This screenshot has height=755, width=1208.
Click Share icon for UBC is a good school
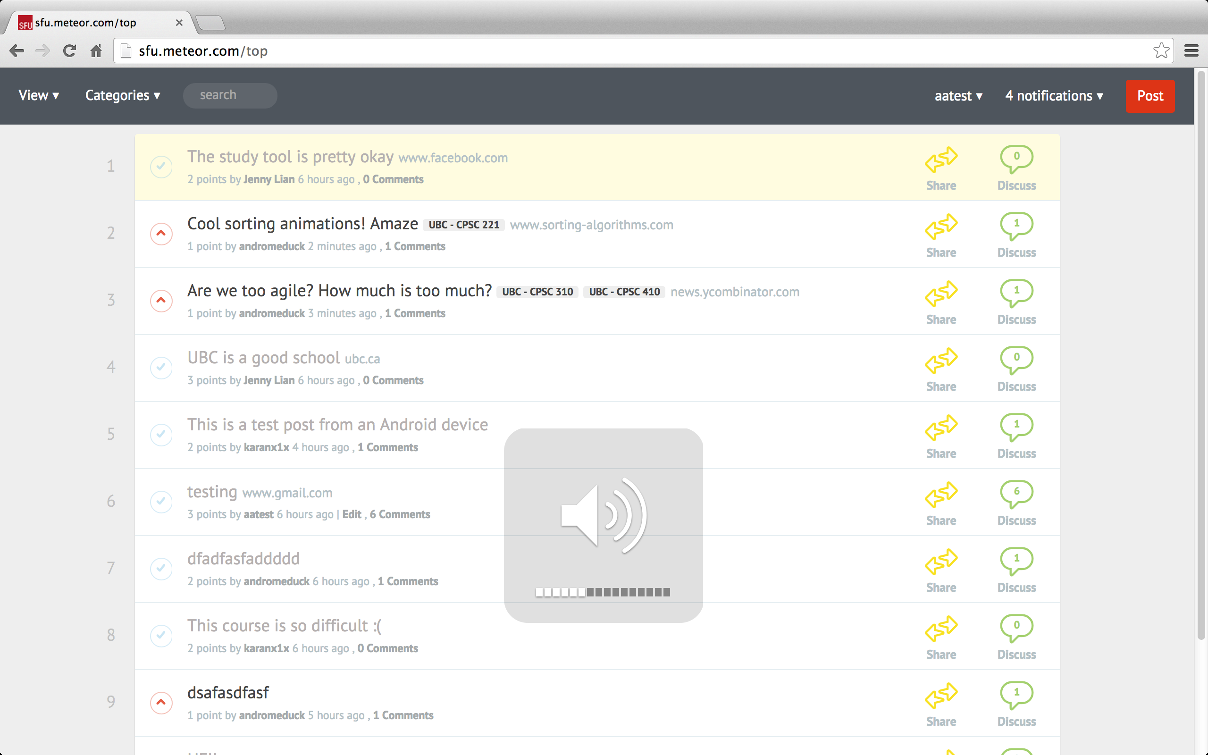click(941, 361)
